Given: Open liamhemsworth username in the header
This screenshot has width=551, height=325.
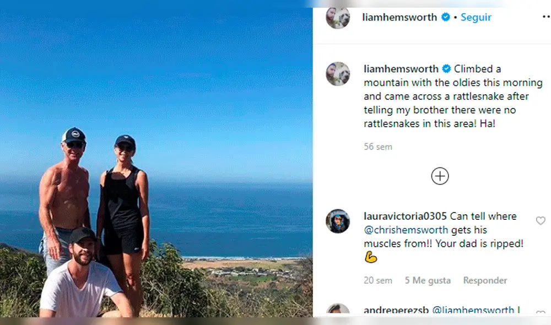Looking at the screenshot, I should tap(399, 17).
